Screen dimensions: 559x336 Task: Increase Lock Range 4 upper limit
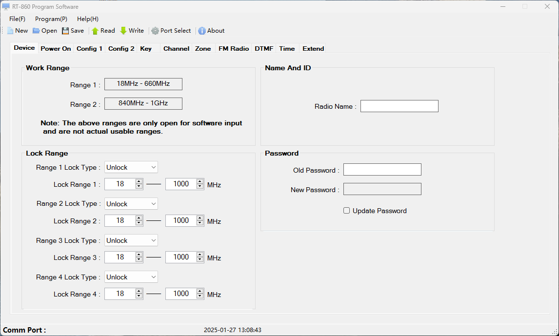pyautogui.click(x=200, y=291)
